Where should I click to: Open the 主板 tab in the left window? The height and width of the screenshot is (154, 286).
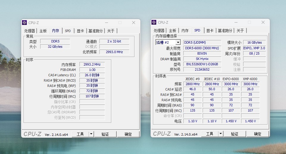click(x=43, y=31)
